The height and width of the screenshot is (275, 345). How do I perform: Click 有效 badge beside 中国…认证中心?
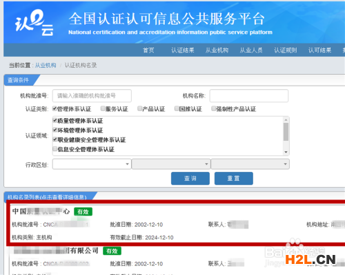coord(83,211)
